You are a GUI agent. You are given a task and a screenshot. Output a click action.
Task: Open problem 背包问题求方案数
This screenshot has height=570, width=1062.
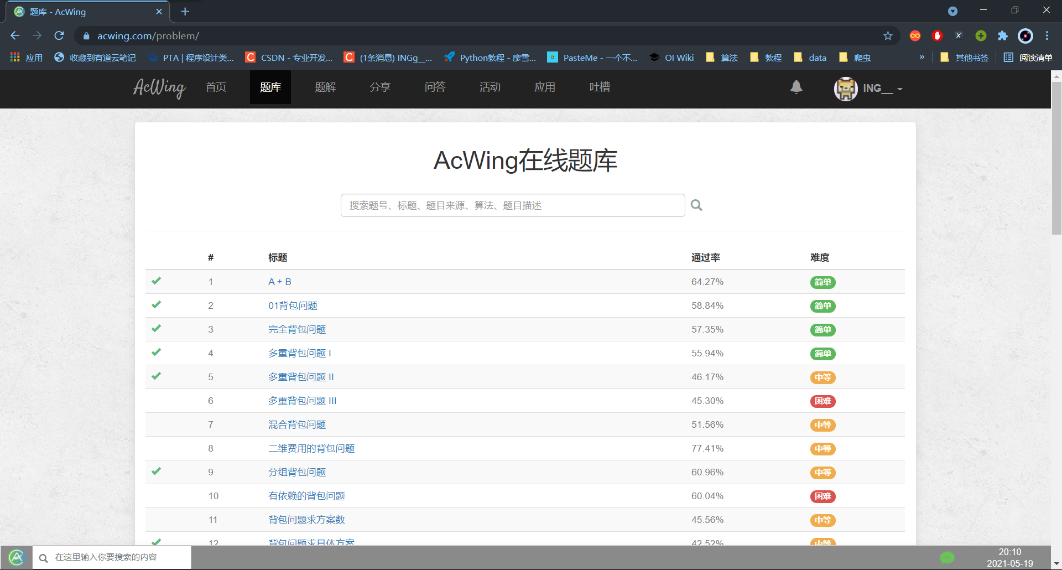[x=306, y=520]
